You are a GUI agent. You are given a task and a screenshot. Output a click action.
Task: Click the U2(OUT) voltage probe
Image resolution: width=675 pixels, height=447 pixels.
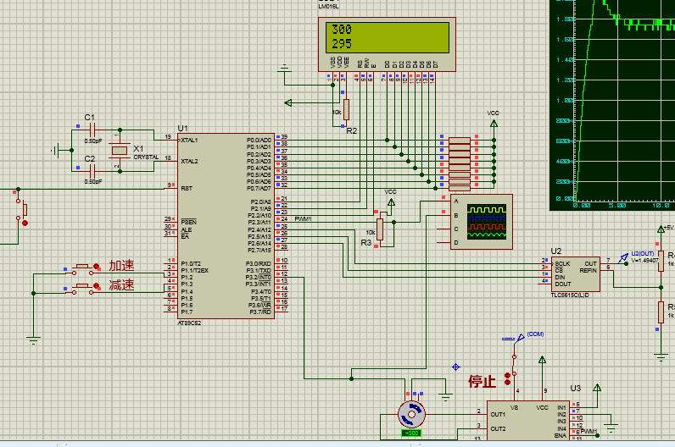tap(622, 257)
